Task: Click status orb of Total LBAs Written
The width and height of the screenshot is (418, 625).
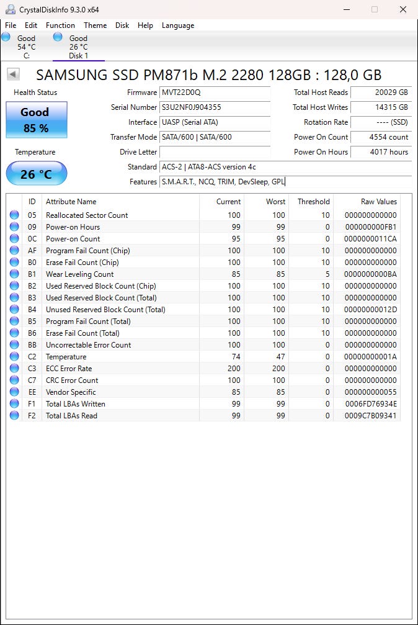Action: tap(14, 403)
